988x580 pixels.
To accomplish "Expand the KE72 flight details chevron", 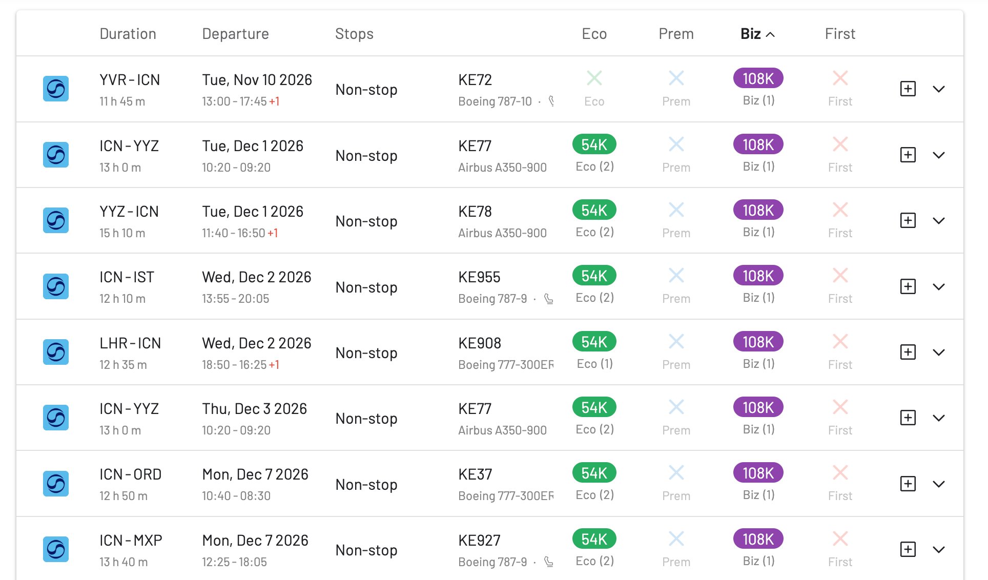I will pos(939,89).
